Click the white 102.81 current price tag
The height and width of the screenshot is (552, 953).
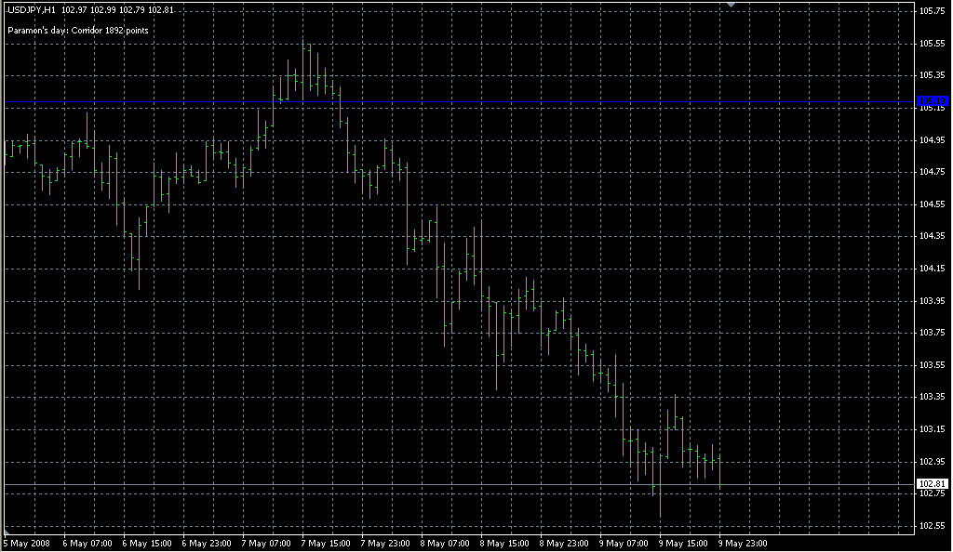932,484
